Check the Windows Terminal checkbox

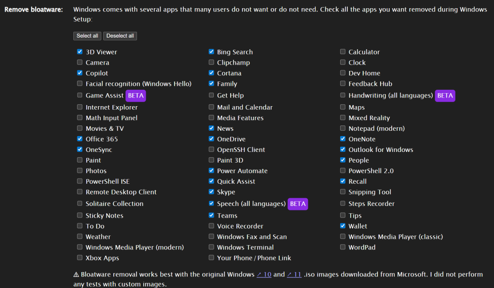(x=211, y=247)
